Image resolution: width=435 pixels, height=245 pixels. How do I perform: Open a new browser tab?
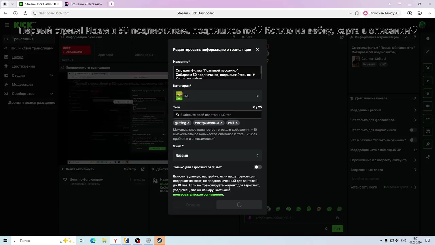pyautogui.click(x=111, y=4)
